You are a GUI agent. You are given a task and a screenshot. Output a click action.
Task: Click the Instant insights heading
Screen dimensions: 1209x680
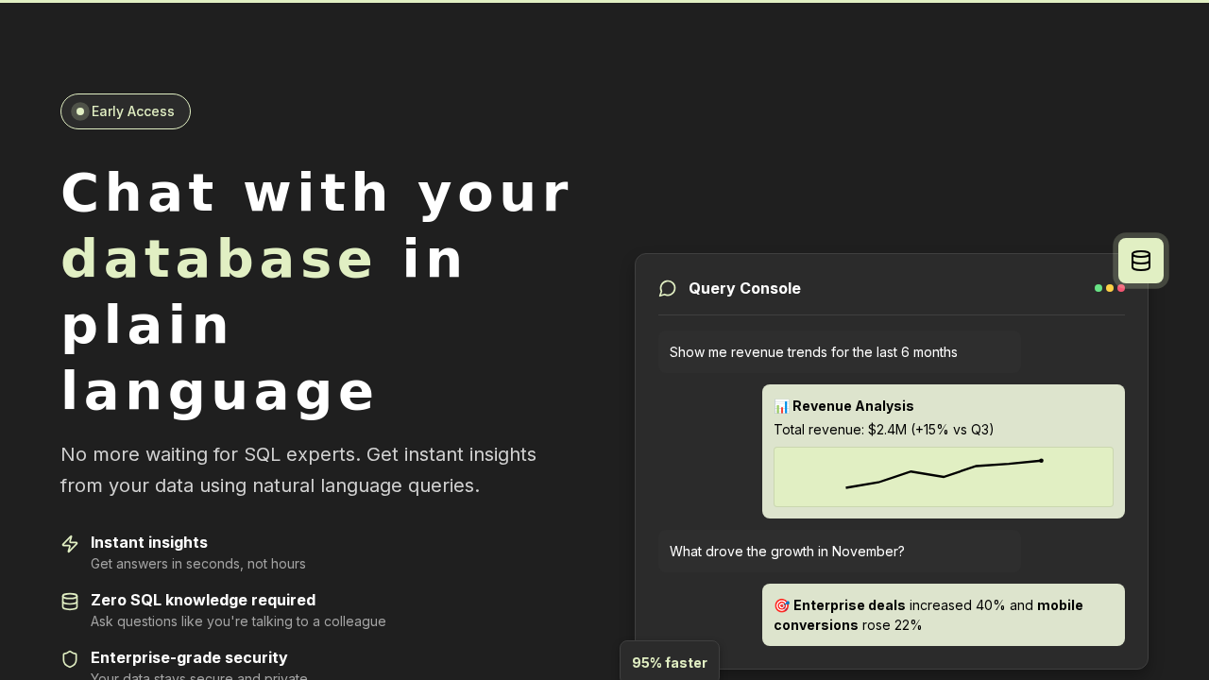[149, 543]
